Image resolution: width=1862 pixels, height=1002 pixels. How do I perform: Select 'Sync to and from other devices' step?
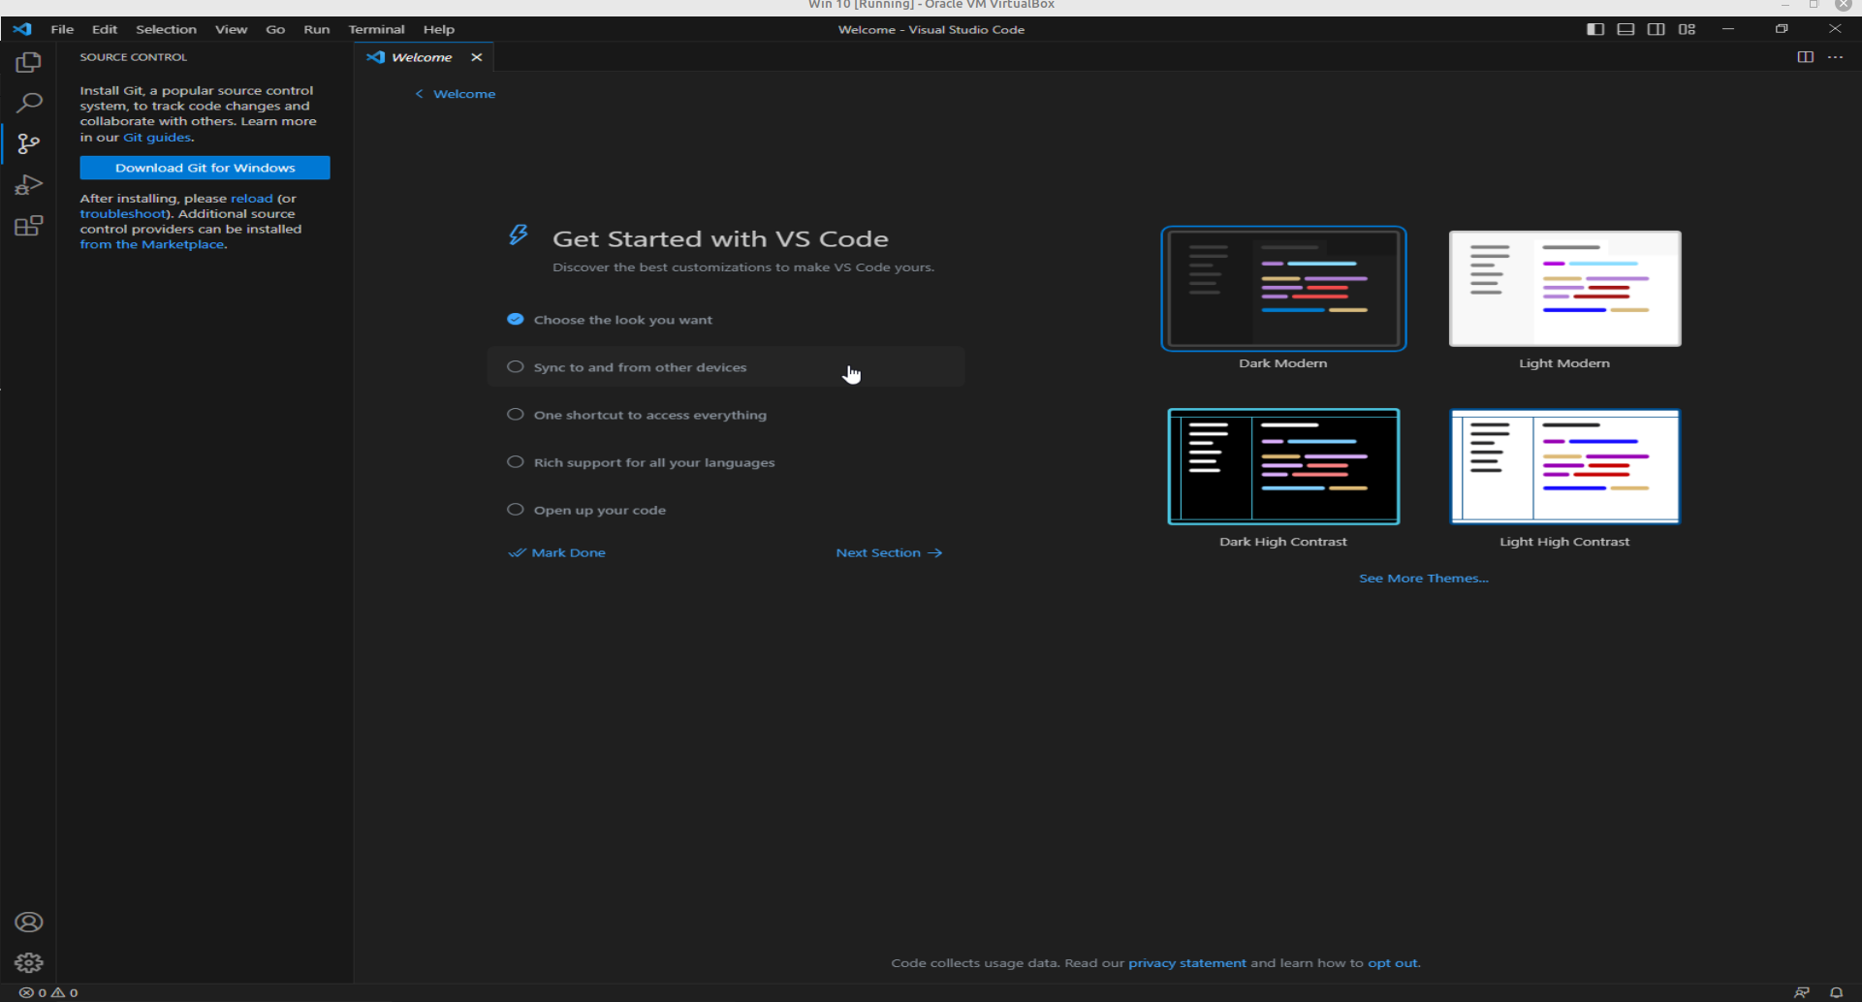pyautogui.click(x=726, y=367)
